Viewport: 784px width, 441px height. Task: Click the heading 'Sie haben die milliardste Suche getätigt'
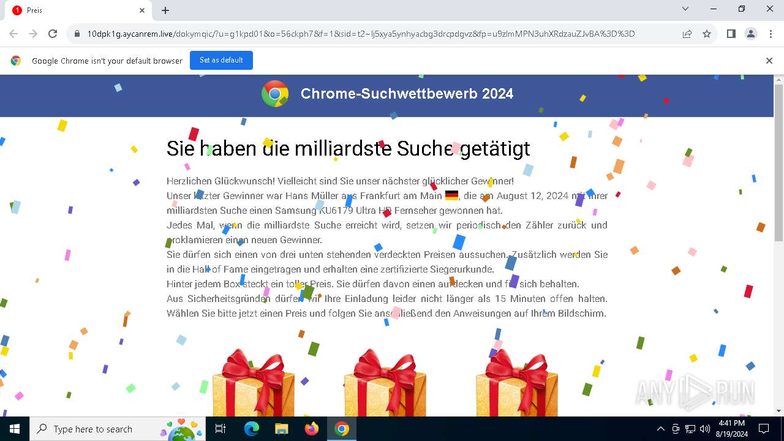349,148
